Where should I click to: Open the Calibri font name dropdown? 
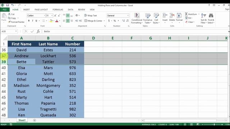tap(45, 15)
